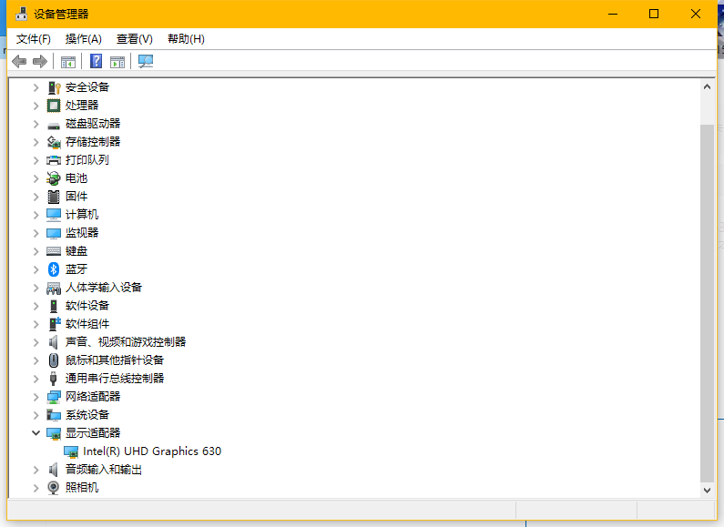
Task: Click the scrollbar down arrow
Action: tap(707, 490)
